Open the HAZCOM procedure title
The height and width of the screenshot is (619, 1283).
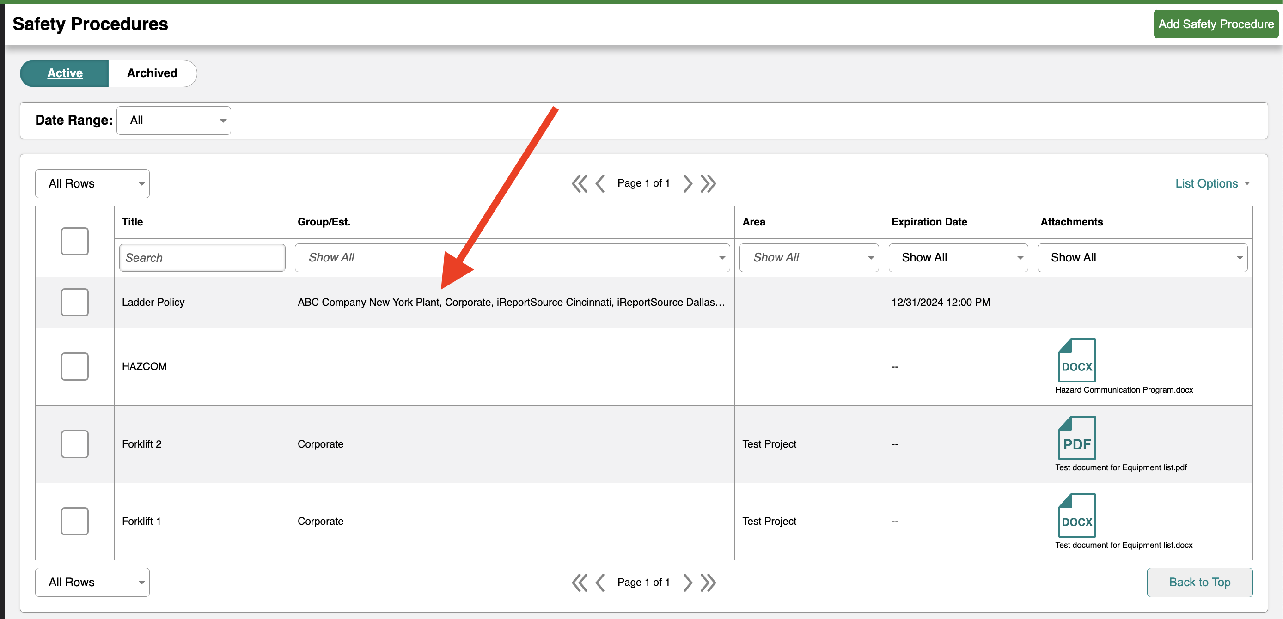(145, 366)
